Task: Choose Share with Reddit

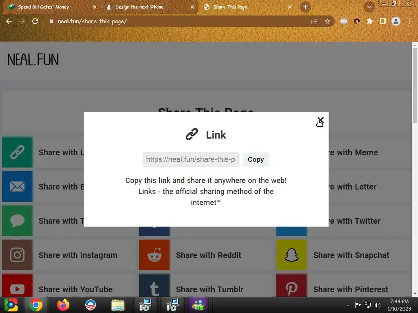Action: (x=209, y=255)
